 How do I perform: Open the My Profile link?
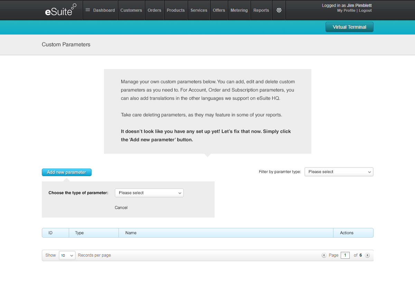346,11
